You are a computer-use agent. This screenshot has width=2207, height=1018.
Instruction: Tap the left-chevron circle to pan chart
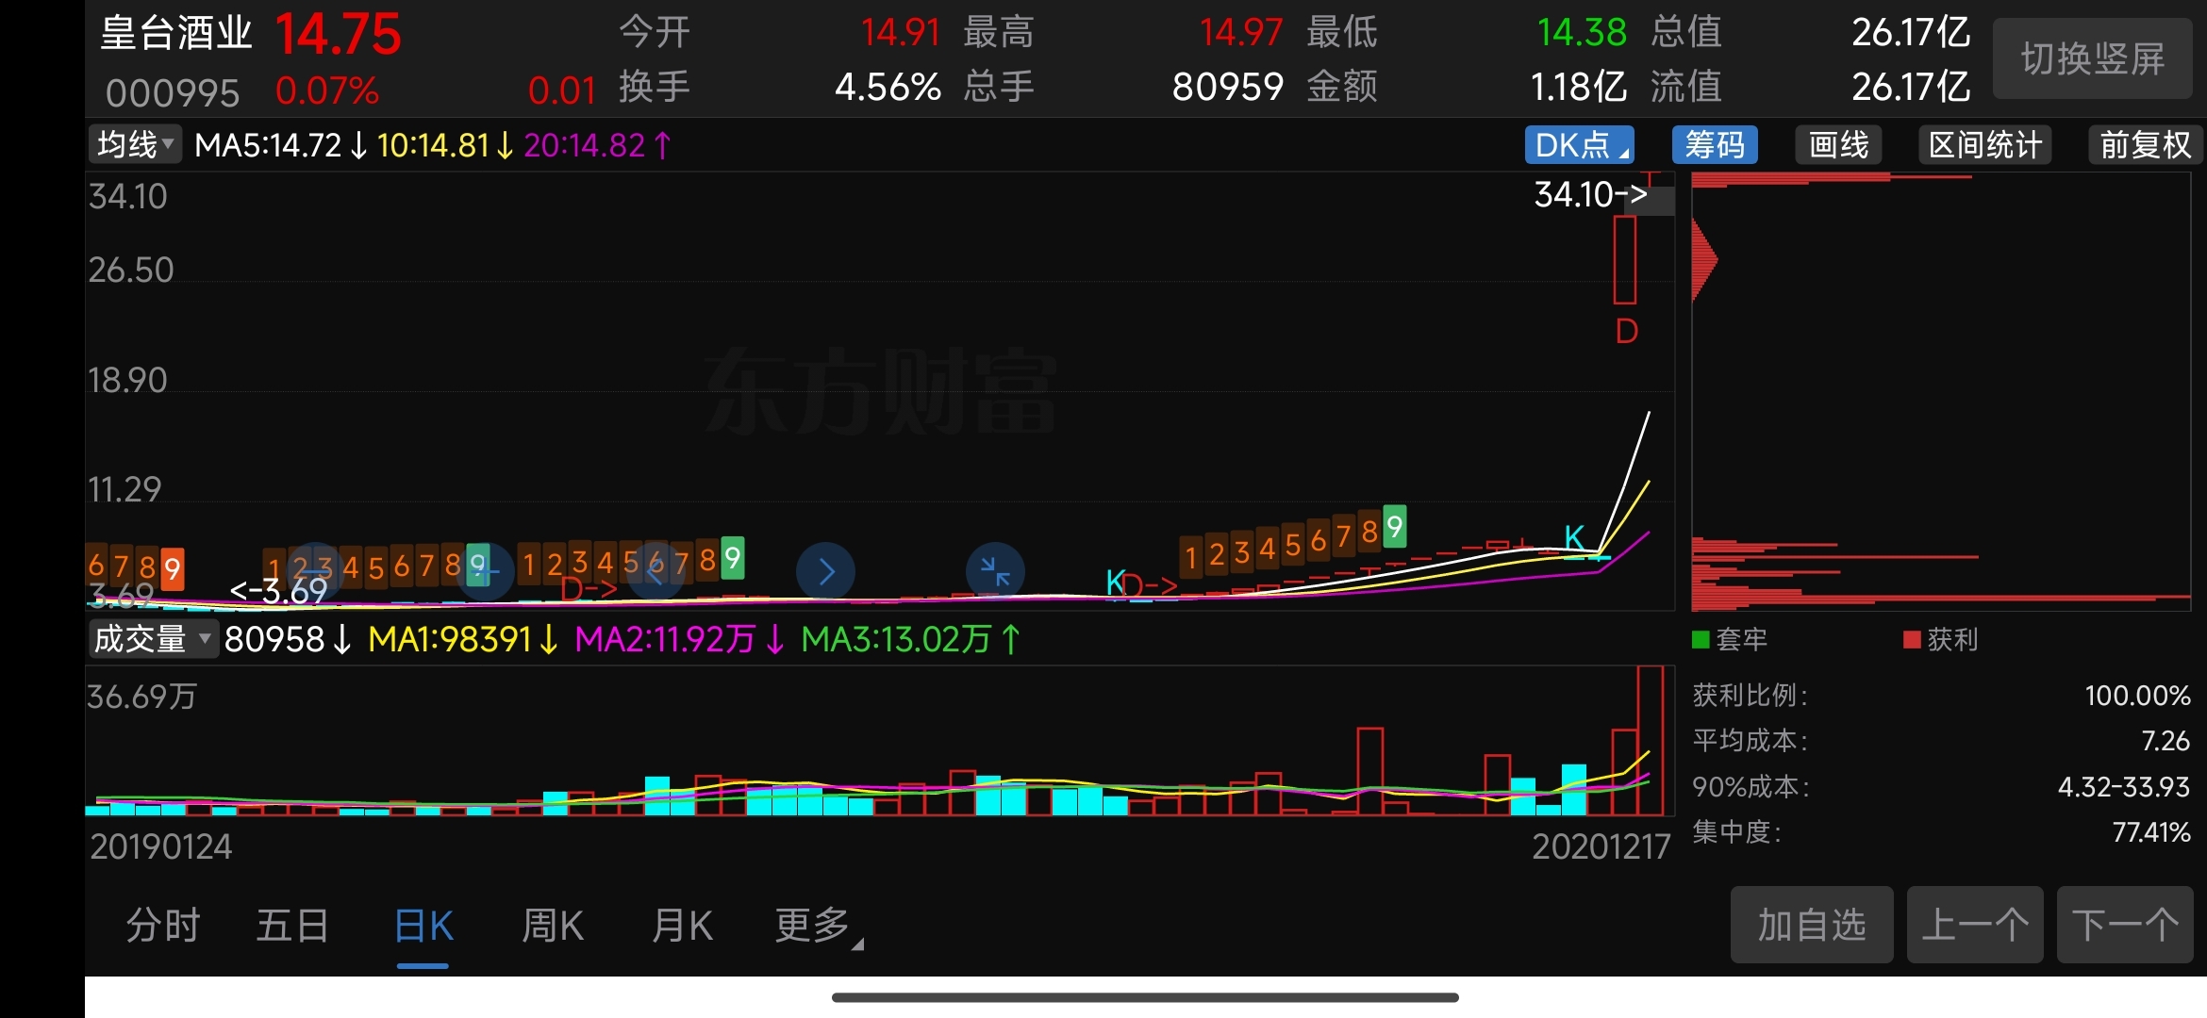(x=655, y=571)
